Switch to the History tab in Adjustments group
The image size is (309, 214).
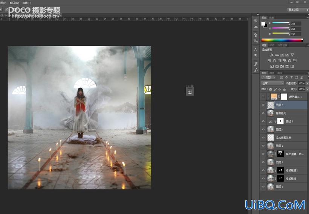pos(282,45)
